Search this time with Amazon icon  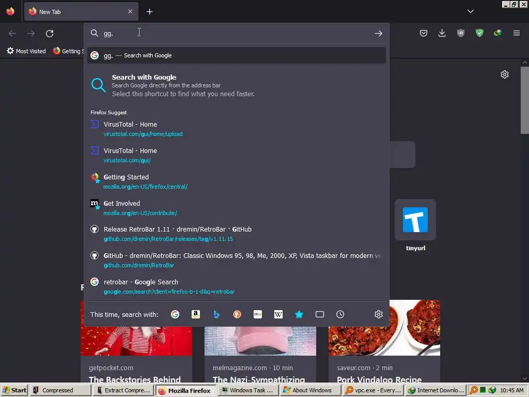196,314
